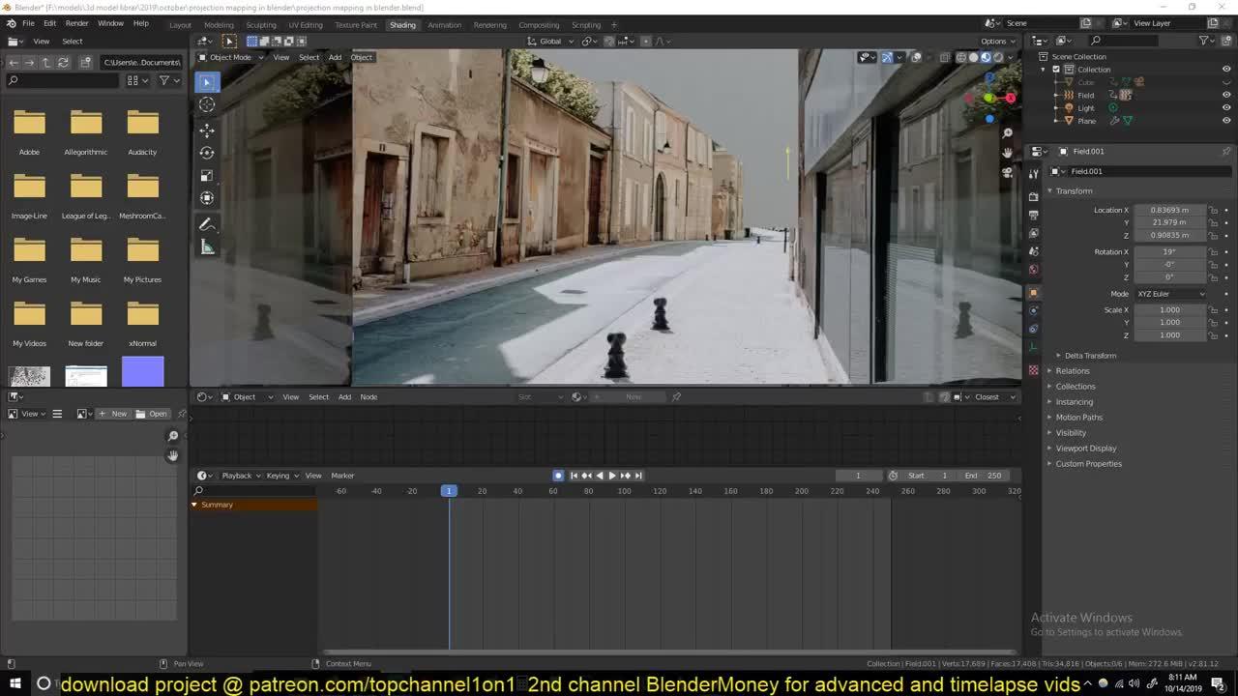The width and height of the screenshot is (1238, 696).
Task: Select the Rotate tool in viewport toolbar
Action: pos(207,152)
